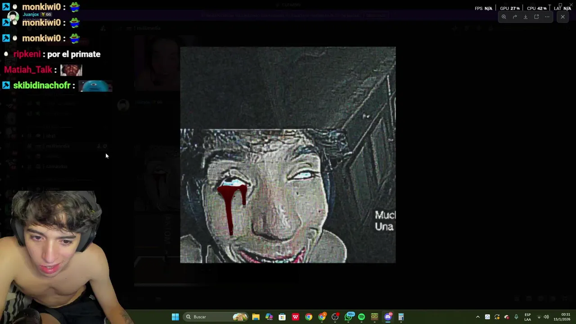Screen dimensions: 576x324
Task: Close the Discord image viewer
Action: [x=562, y=17]
